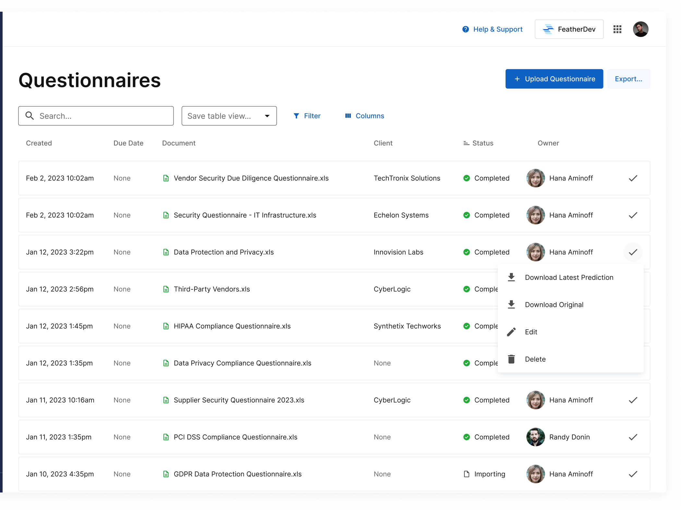Open the FeatherDev workspace switcher
Image resolution: width=681 pixels, height=510 pixels.
point(569,29)
